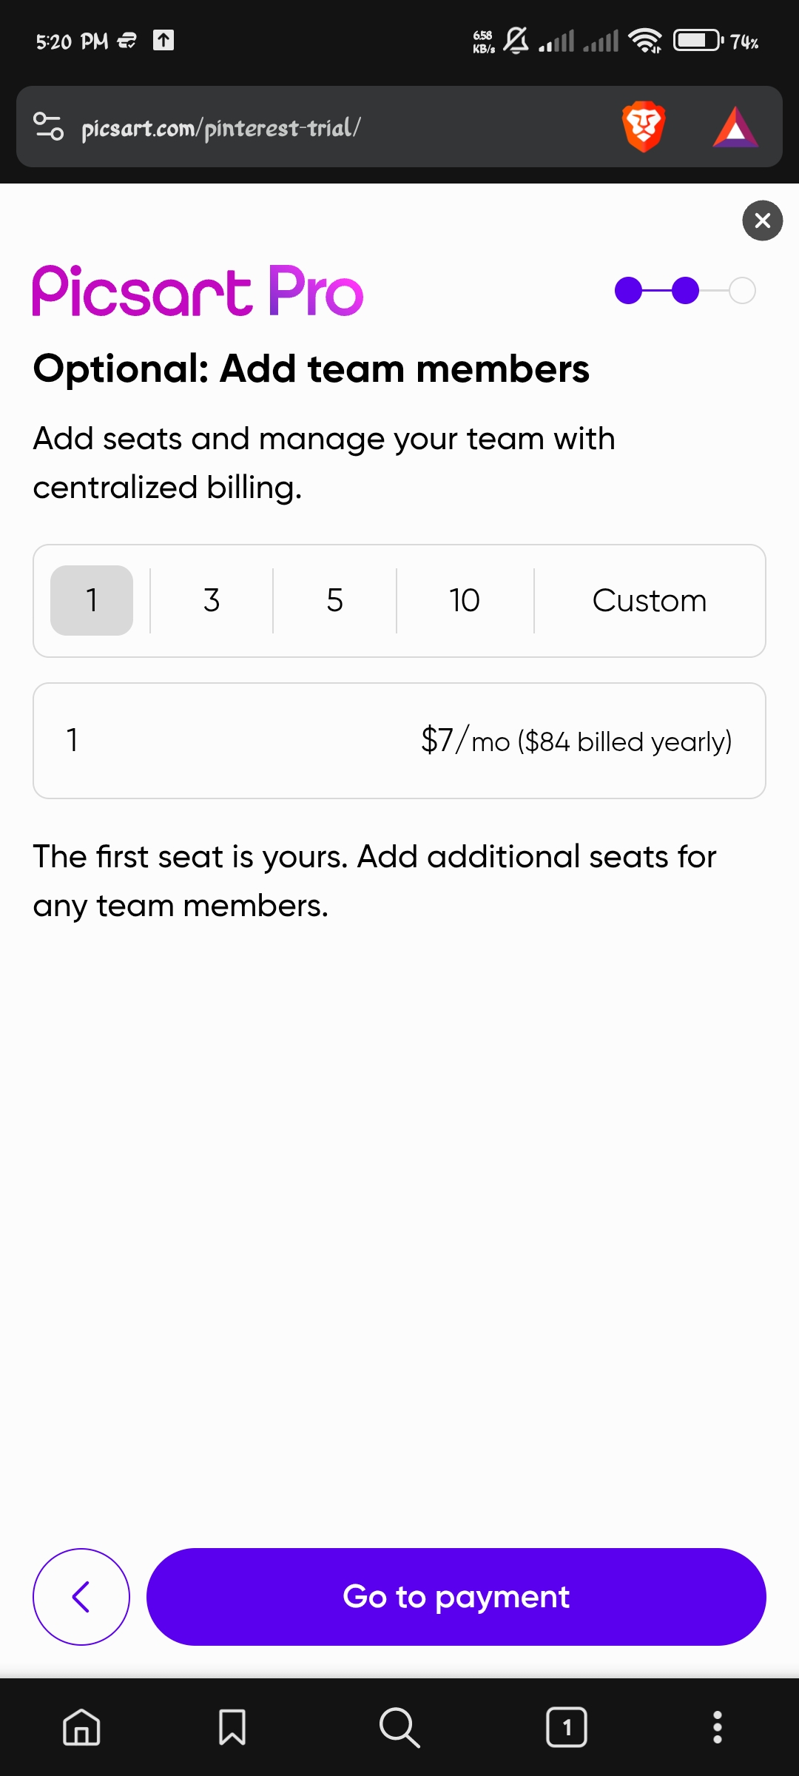799x1776 pixels.
Task: Select the 3 seats option
Action: click(x=212, y=600)
